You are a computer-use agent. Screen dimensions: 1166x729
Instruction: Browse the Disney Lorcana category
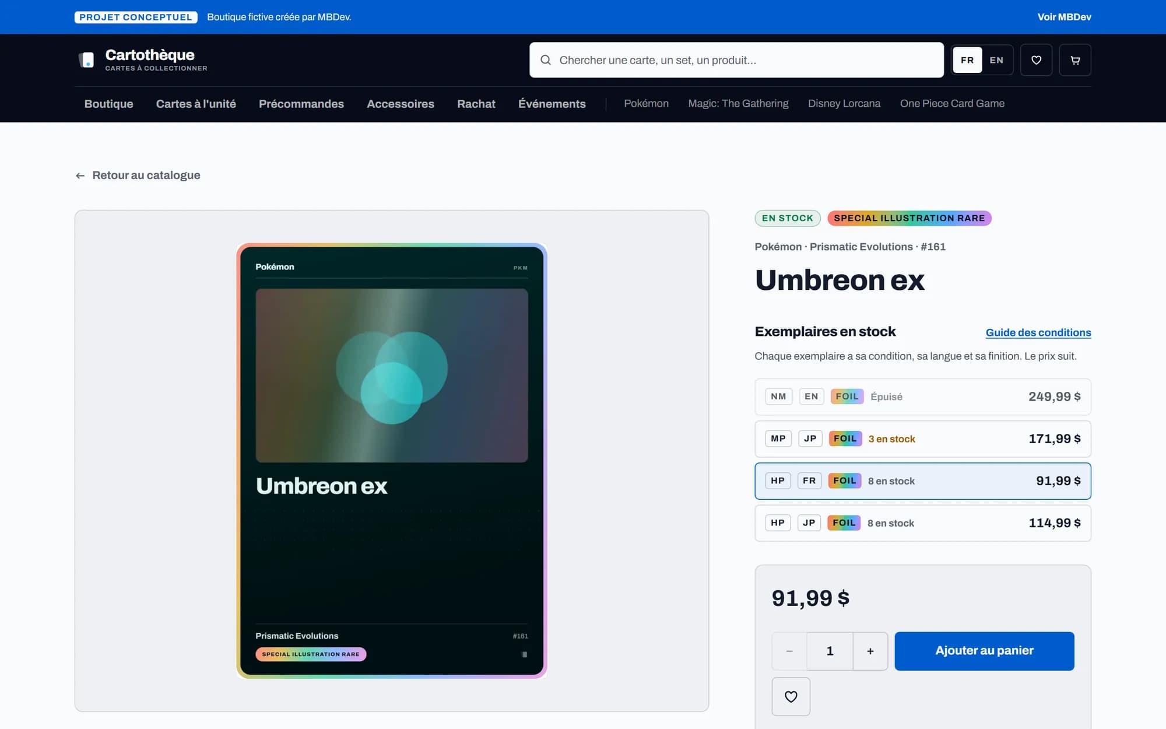(x=844, y=103)
